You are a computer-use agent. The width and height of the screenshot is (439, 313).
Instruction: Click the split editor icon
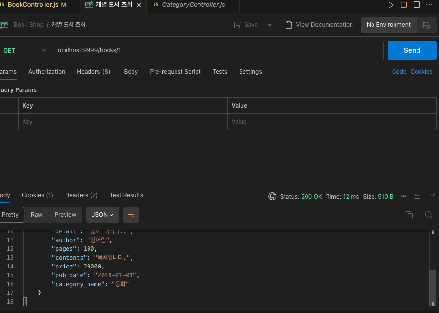click(x=417, y=5)
